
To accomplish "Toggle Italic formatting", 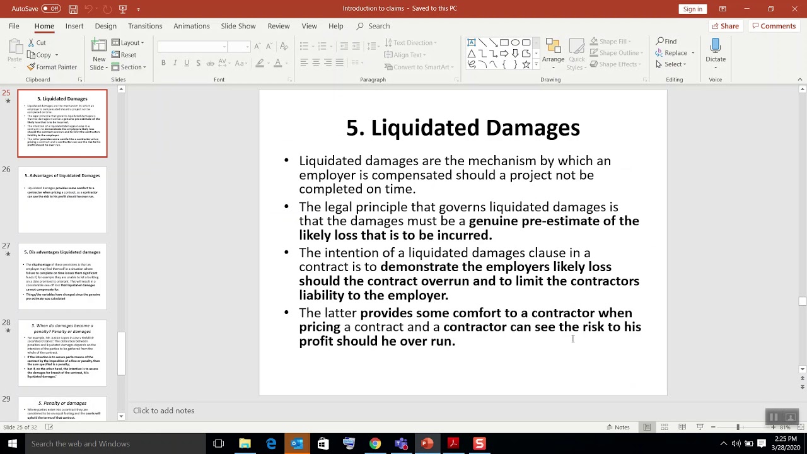I will coord(175,63).
